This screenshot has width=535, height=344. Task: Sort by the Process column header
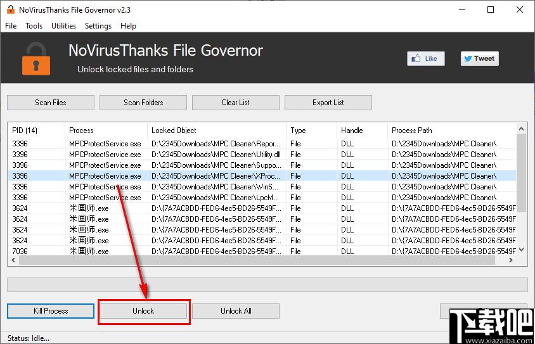pyautogui.click(x=106, y=131)
